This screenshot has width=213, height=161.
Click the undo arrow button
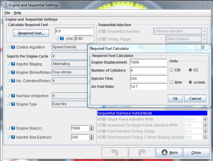115,152
